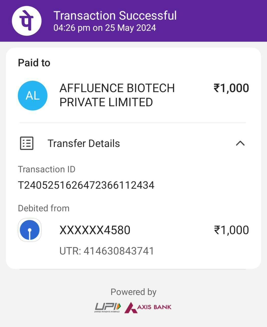267x327 pixels.
Task: Click the Debited from label
Action: tap(44, 208)
